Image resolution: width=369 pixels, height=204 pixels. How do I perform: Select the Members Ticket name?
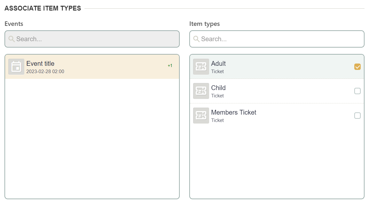[x=234, y=112]
